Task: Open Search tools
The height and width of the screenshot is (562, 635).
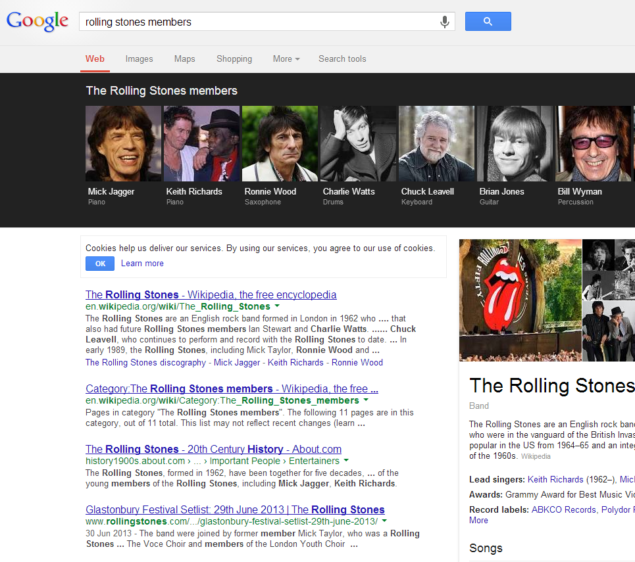Action: point(342,59)
